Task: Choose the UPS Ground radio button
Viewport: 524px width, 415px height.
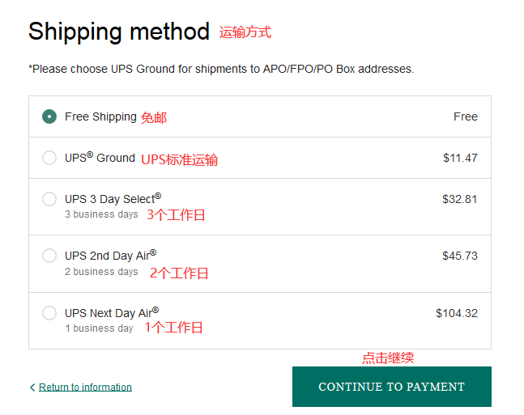Action: tap(49, 158)
